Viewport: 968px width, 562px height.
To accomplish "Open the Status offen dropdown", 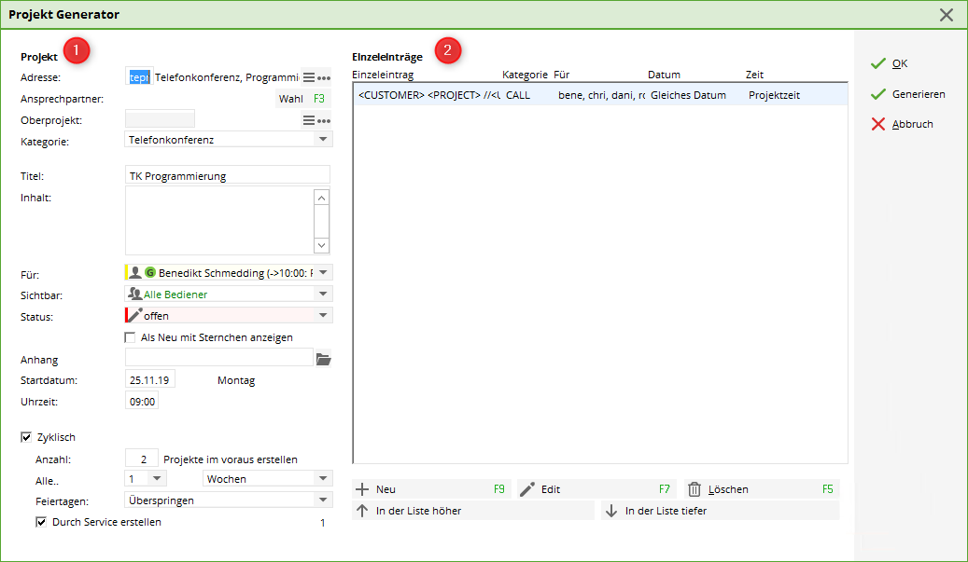I will point(323,316).
